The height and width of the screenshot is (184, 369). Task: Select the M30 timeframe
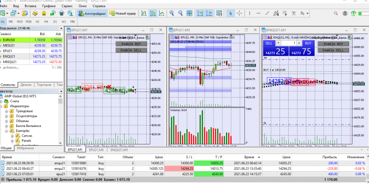[29, 22]
